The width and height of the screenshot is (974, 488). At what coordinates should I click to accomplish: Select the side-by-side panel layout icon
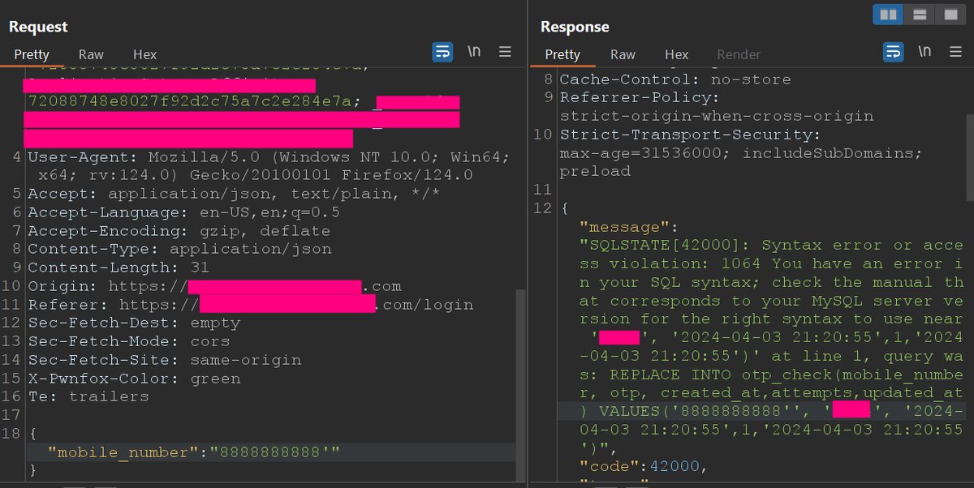[x=887, y=14]
